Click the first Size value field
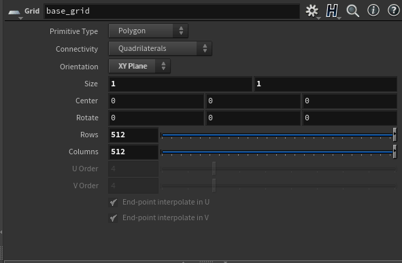402x263 pixels. [x=180, y=84]
